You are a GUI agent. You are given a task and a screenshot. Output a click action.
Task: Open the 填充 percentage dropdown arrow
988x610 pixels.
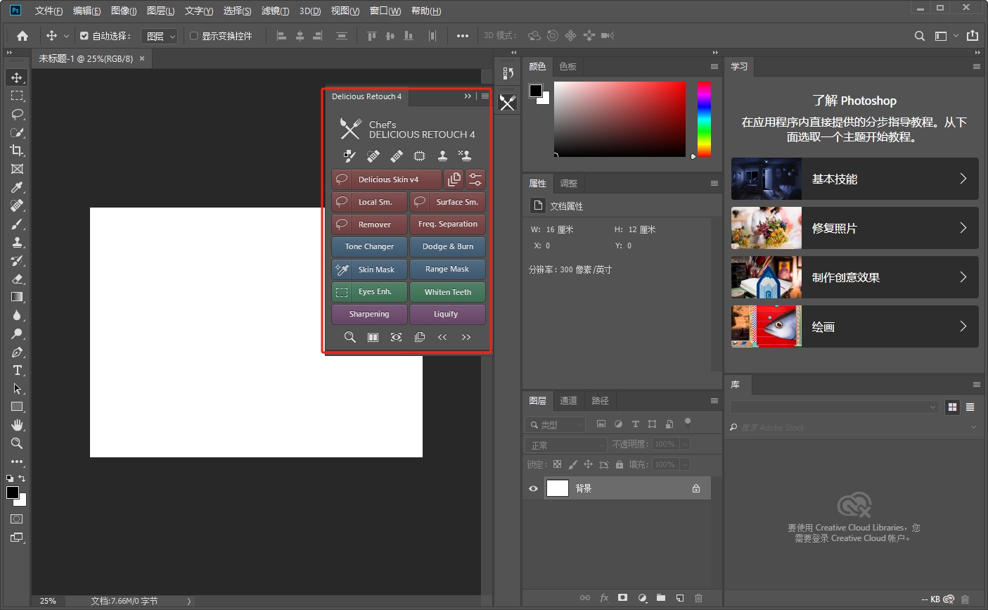click(x=684, y=464)
